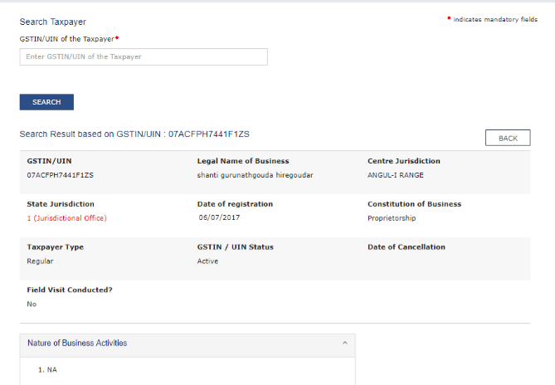Screen dimensions: 555x385
Task: Collapse Nature of Business Activities using chevron icon
Action: (x=344, y=343)
